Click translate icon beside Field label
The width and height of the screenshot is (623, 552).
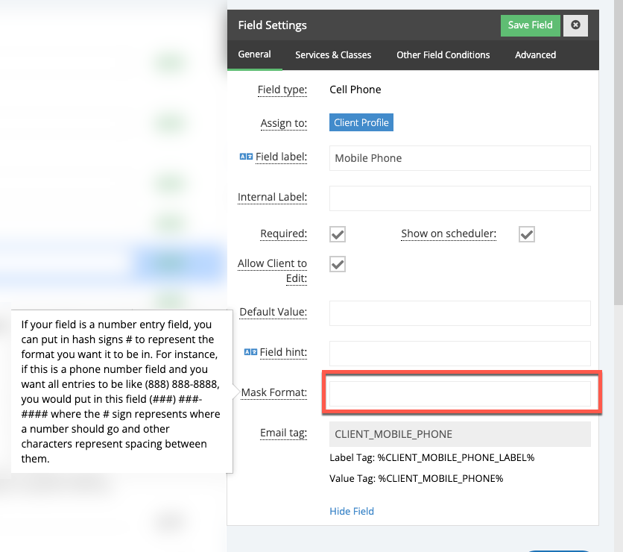click(246, 157)
